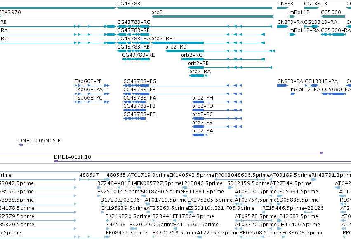Screen dimensions: 351x239
Task: Select transcript orb2-RA
Action: tap(198, 76)
